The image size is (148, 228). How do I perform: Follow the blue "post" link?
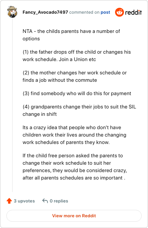[105, 12]
